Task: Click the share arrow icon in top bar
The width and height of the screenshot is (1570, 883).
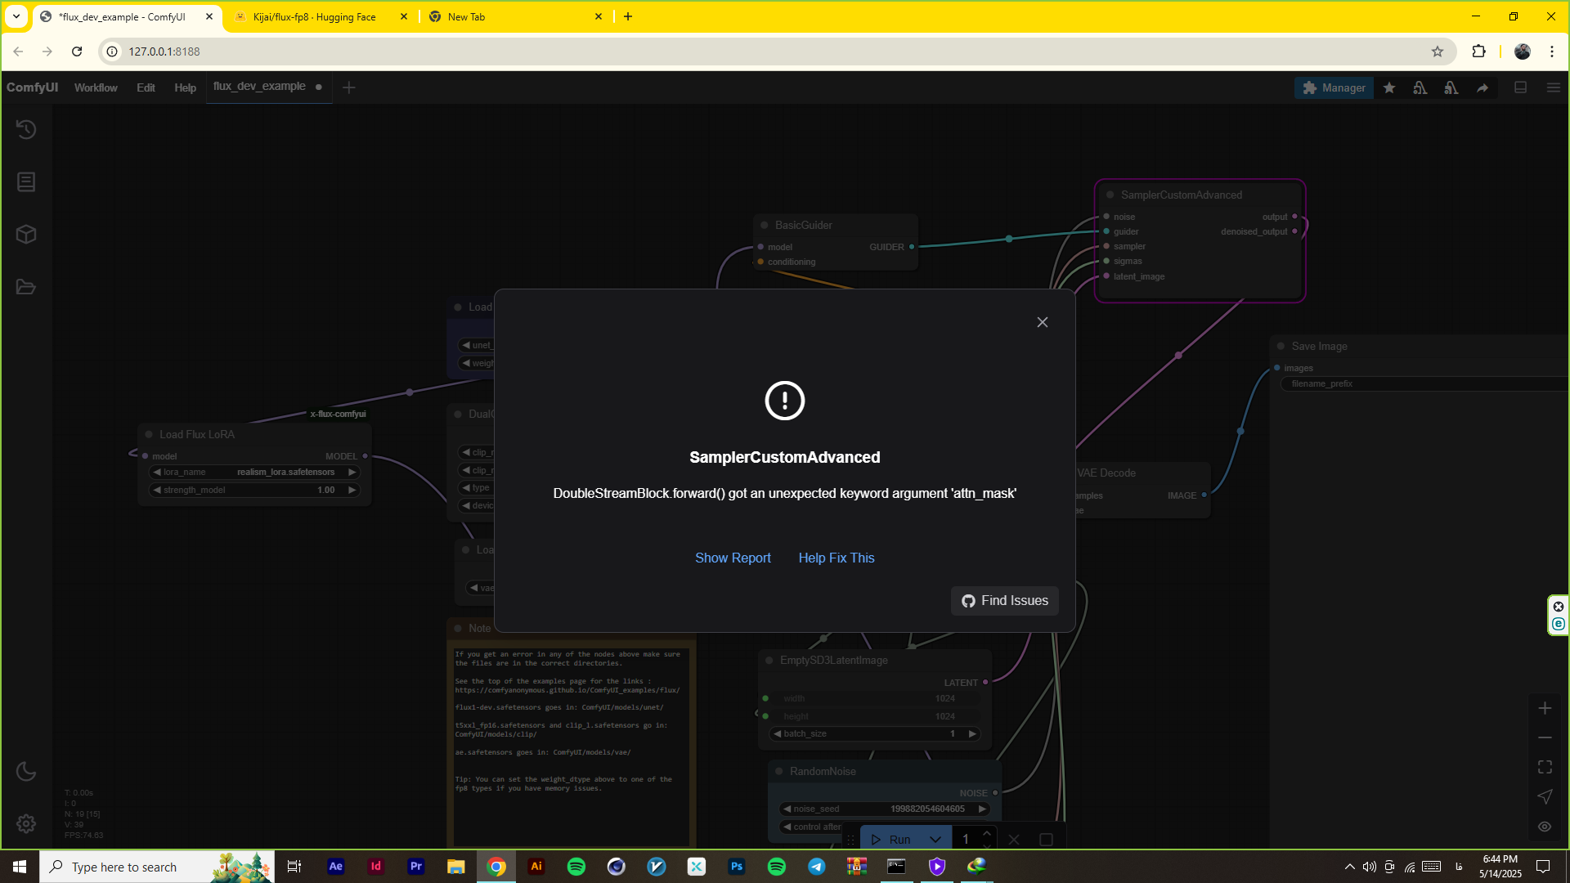Action: (x=1483, y=87)
